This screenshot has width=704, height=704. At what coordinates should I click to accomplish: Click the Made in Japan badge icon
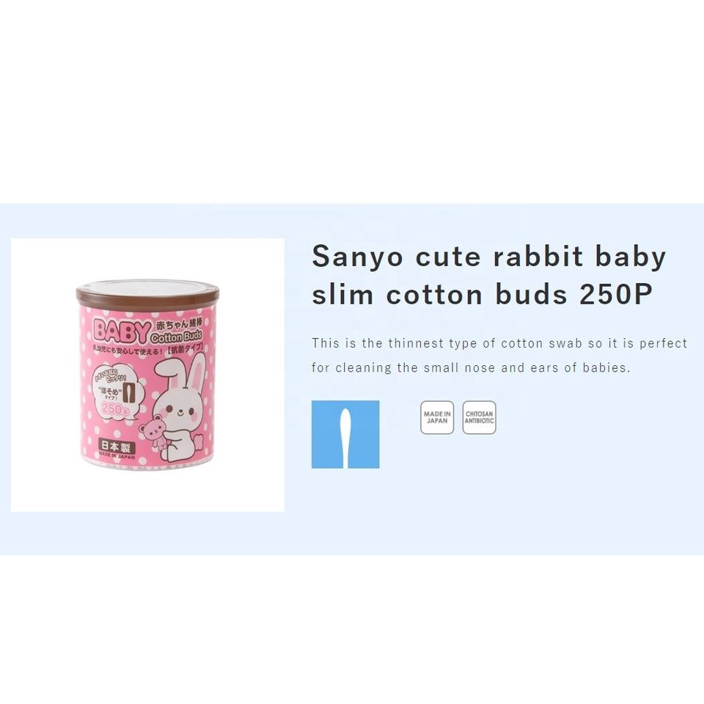point(437,417)
